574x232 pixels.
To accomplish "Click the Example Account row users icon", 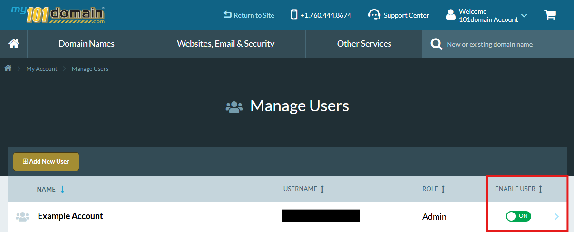I will coord(22,217).
